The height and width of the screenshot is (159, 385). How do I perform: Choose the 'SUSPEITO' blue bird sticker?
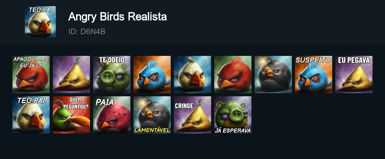(314, 75)
